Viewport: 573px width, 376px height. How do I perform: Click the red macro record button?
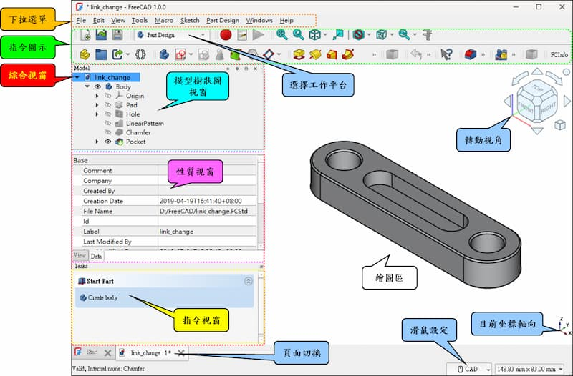coord(226,34)
